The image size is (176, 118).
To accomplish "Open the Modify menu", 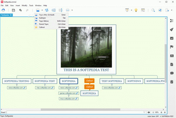I will [24, 5].
